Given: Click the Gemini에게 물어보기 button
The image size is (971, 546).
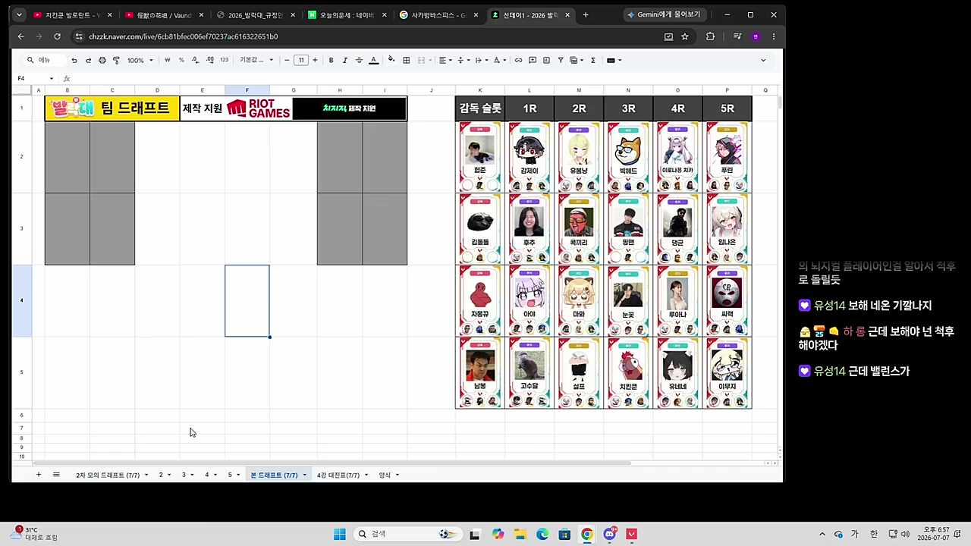Looking at the screenshot, I should pyautogui.click(x=664, y=14).
